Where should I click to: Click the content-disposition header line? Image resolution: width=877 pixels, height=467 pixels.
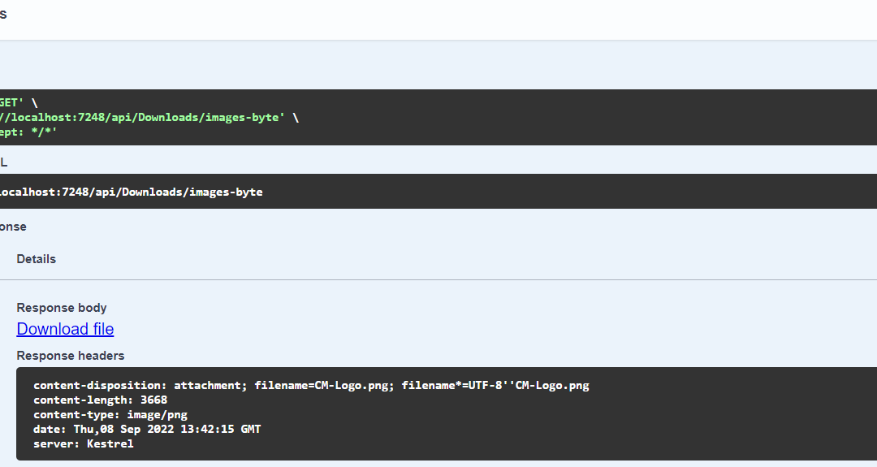(311, 385)
